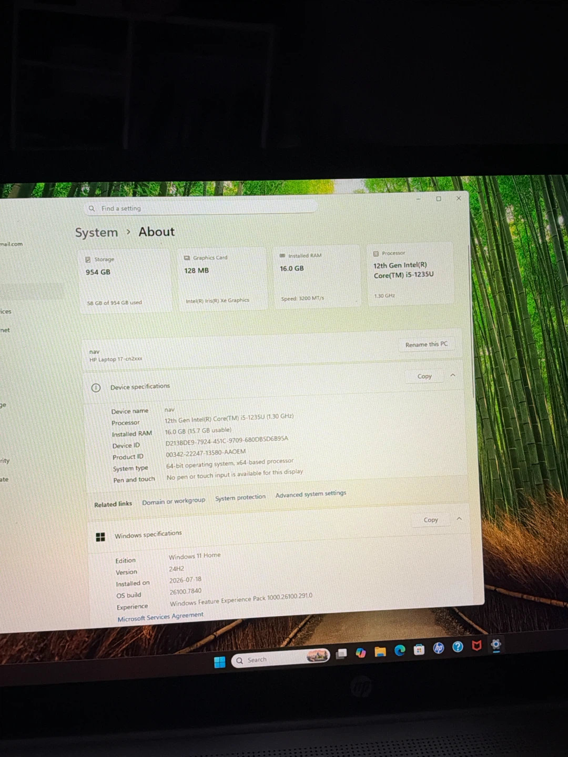This screenshot has height=757, width=568.
Task: Click the Find a setting search field
Action: 201,207
